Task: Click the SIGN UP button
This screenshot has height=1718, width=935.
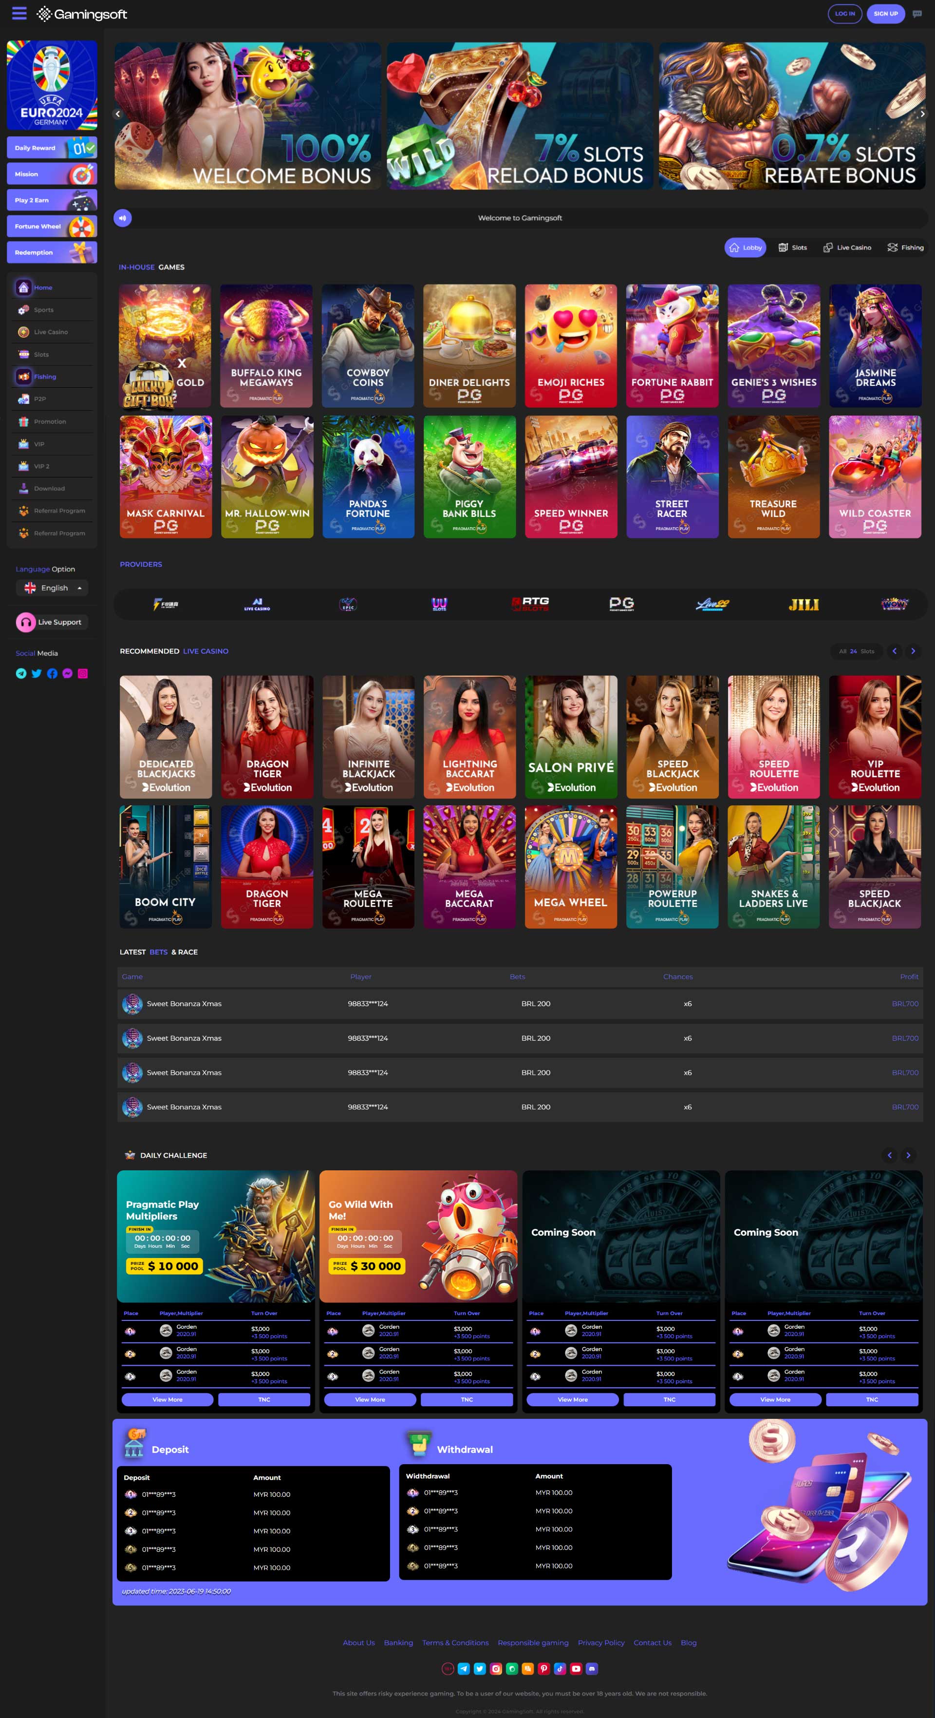Action: (x=886, y=13)
